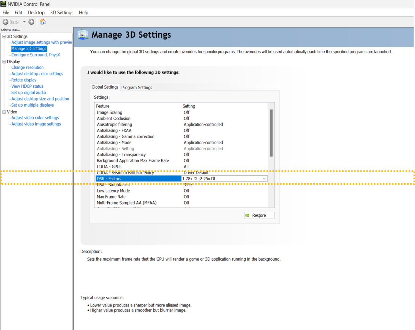415x330 pixels.
Task: Select Antialiasing - Gamma correction row
Action: [182, 137]
